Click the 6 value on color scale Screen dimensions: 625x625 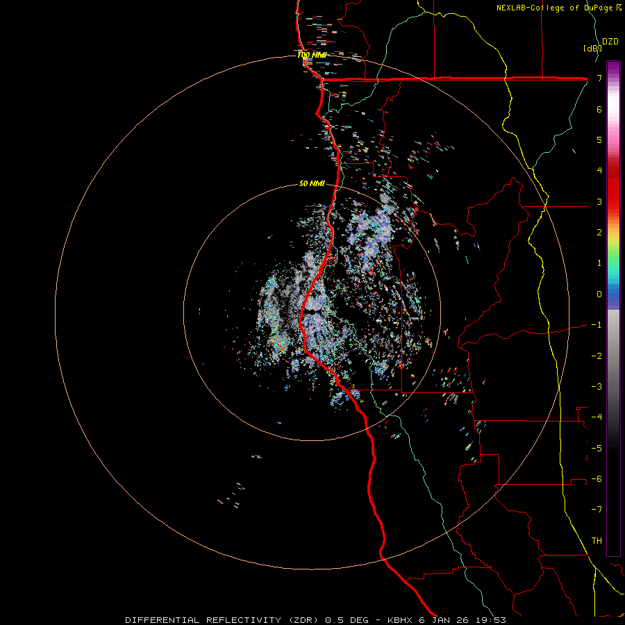coord(599,109)
